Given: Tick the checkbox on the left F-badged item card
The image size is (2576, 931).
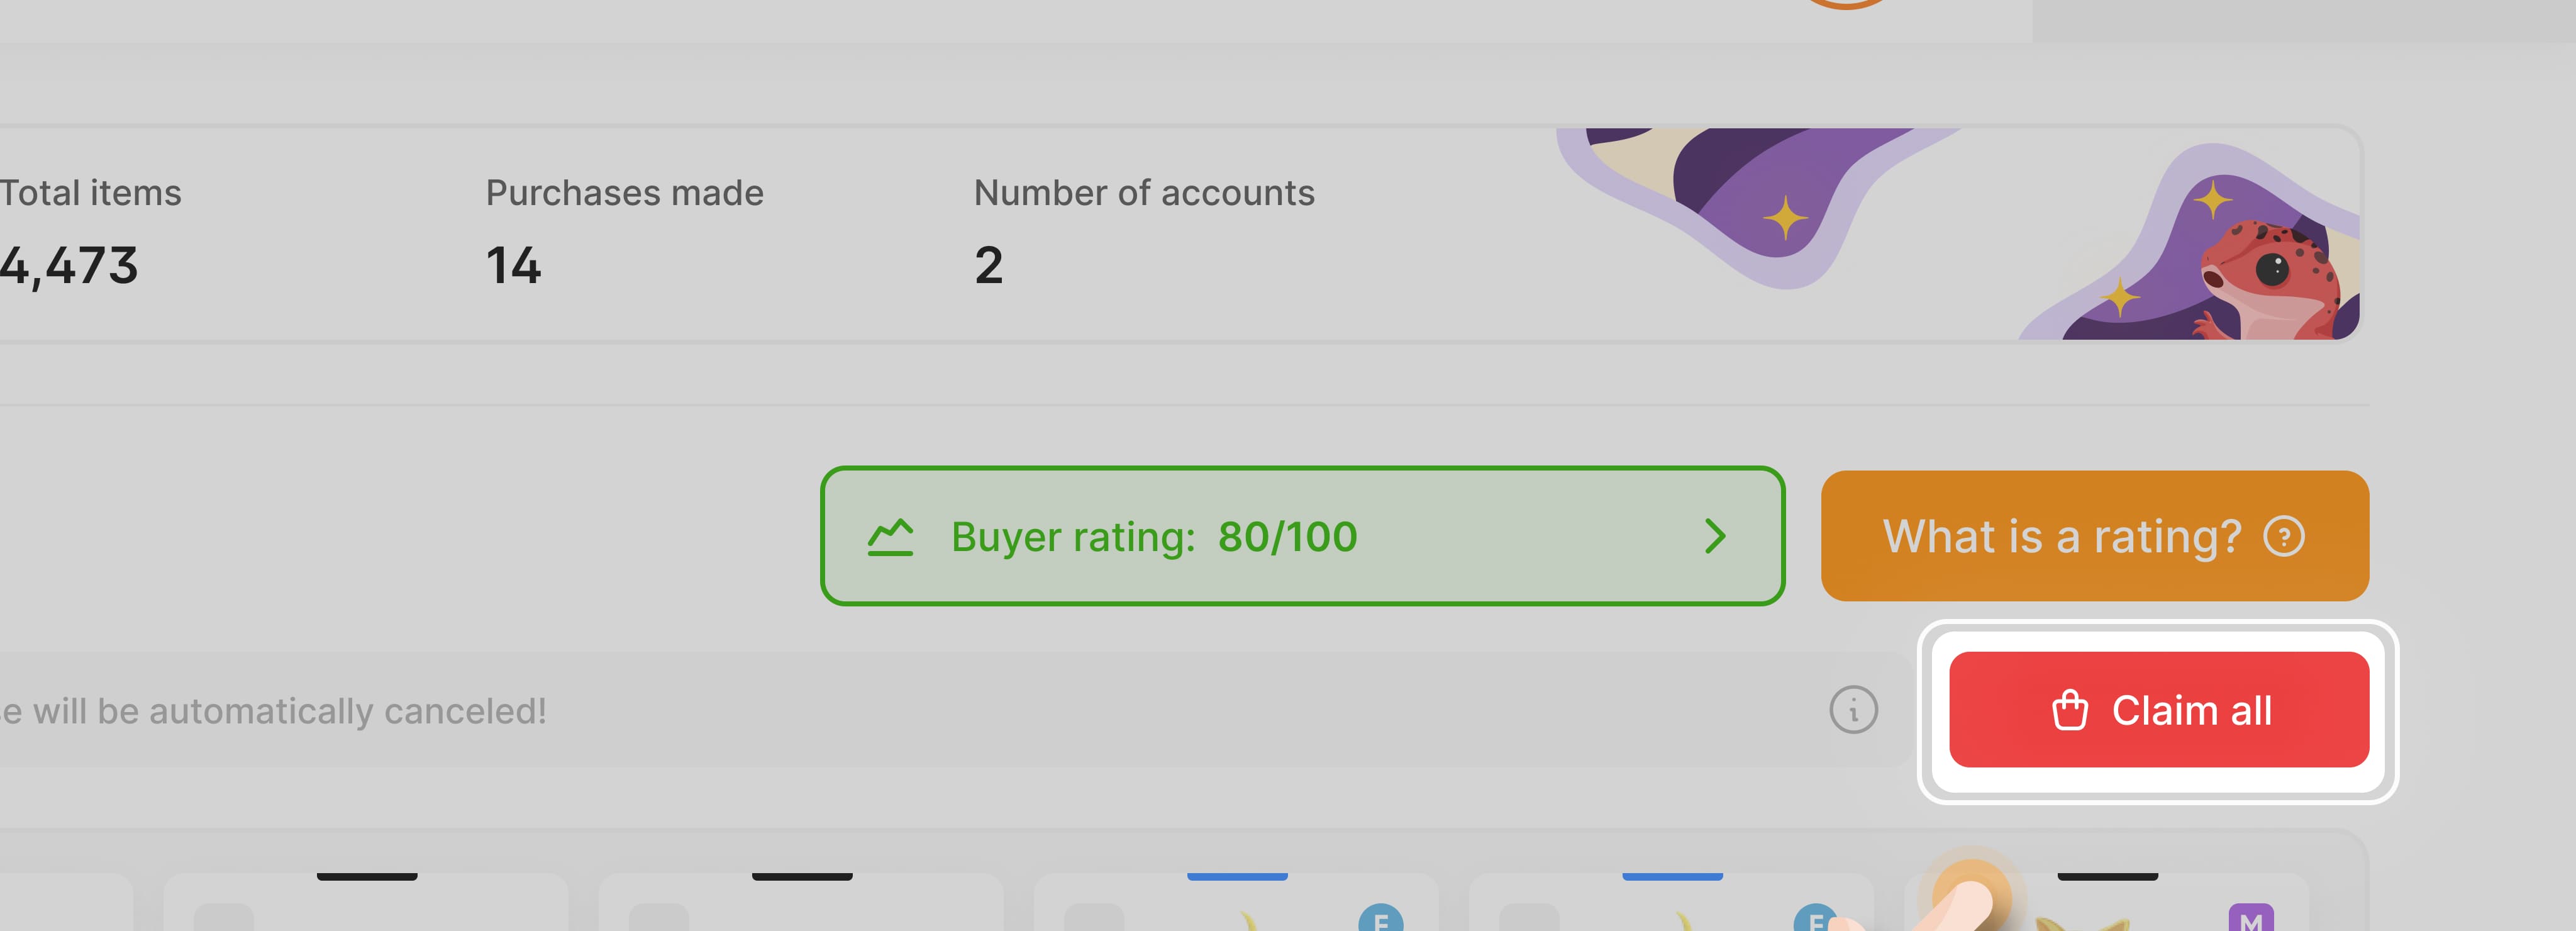Looking at the screenshot, I should click(1093, 918).
